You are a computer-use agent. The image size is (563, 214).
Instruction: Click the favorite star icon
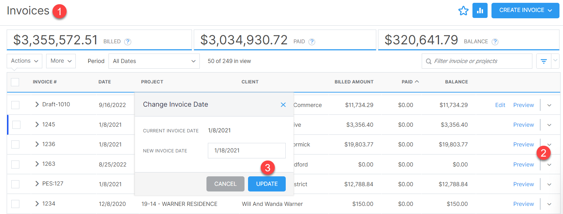[463, 11]
